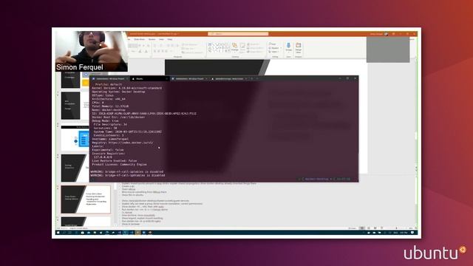Screen dimensions: 473x266
Task: Click Find in PowerPoint Editing group
Action: [273, 44]
